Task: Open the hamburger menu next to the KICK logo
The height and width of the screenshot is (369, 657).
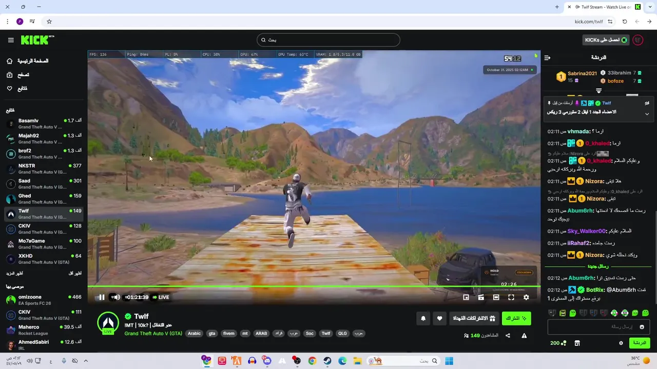Action: [11, 40]
